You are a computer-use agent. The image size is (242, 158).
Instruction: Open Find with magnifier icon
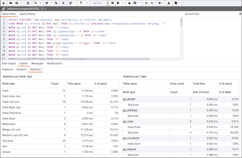click(x=36, y=3)
